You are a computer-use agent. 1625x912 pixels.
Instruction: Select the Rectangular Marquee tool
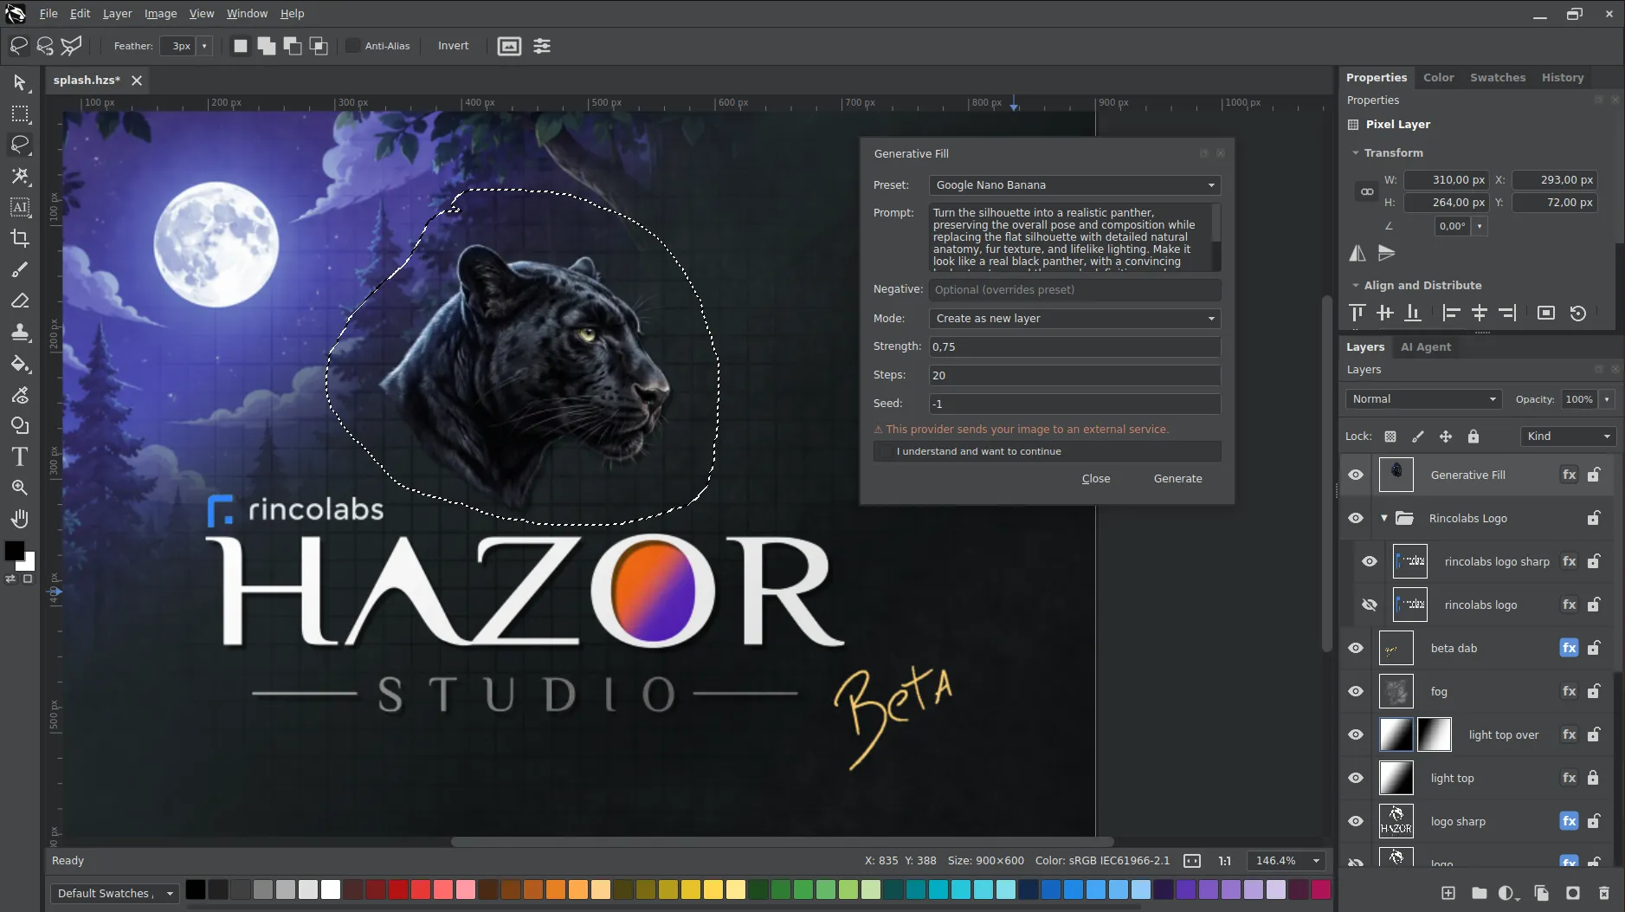coord(19,113)
